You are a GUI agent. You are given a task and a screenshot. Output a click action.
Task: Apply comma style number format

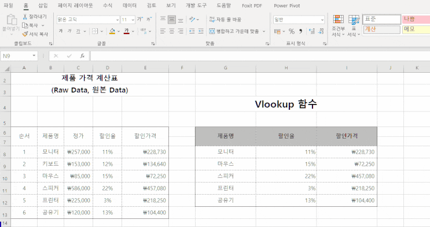[300, 31]
